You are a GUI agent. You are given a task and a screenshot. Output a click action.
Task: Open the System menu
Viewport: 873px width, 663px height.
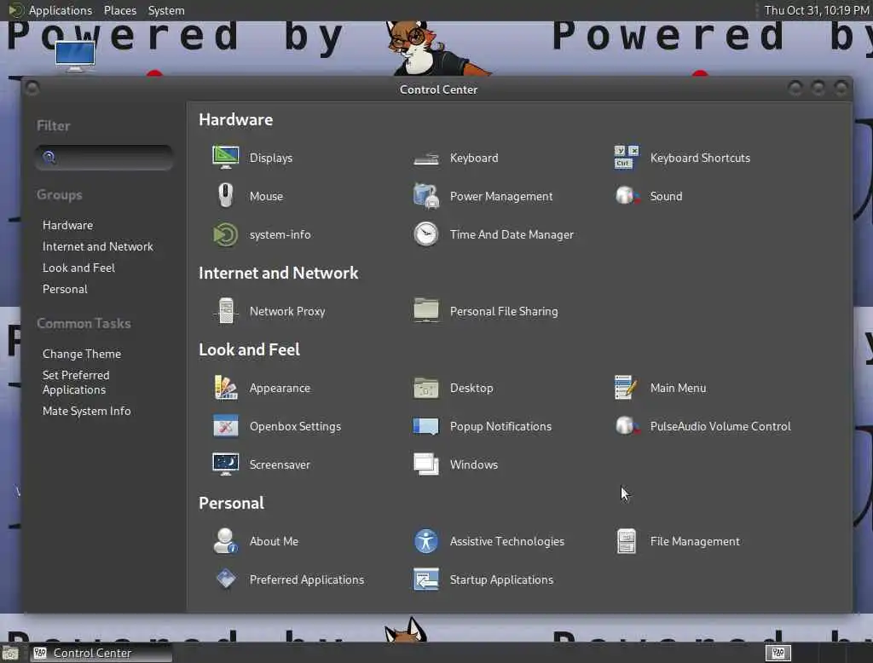click(x=166, y=10)
